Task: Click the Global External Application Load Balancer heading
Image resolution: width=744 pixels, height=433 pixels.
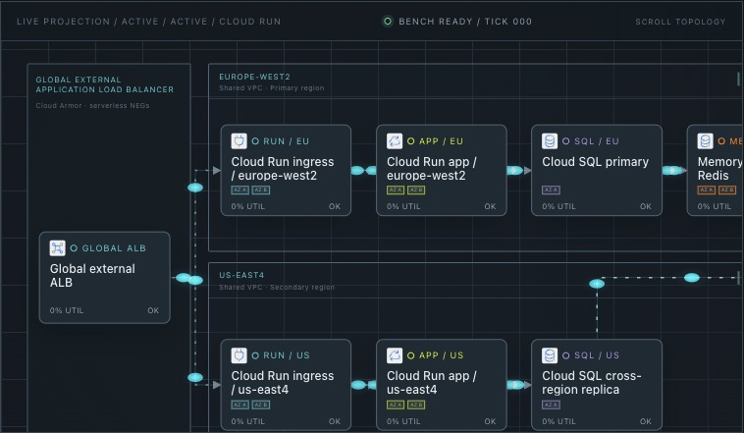Action: [105, 84]
